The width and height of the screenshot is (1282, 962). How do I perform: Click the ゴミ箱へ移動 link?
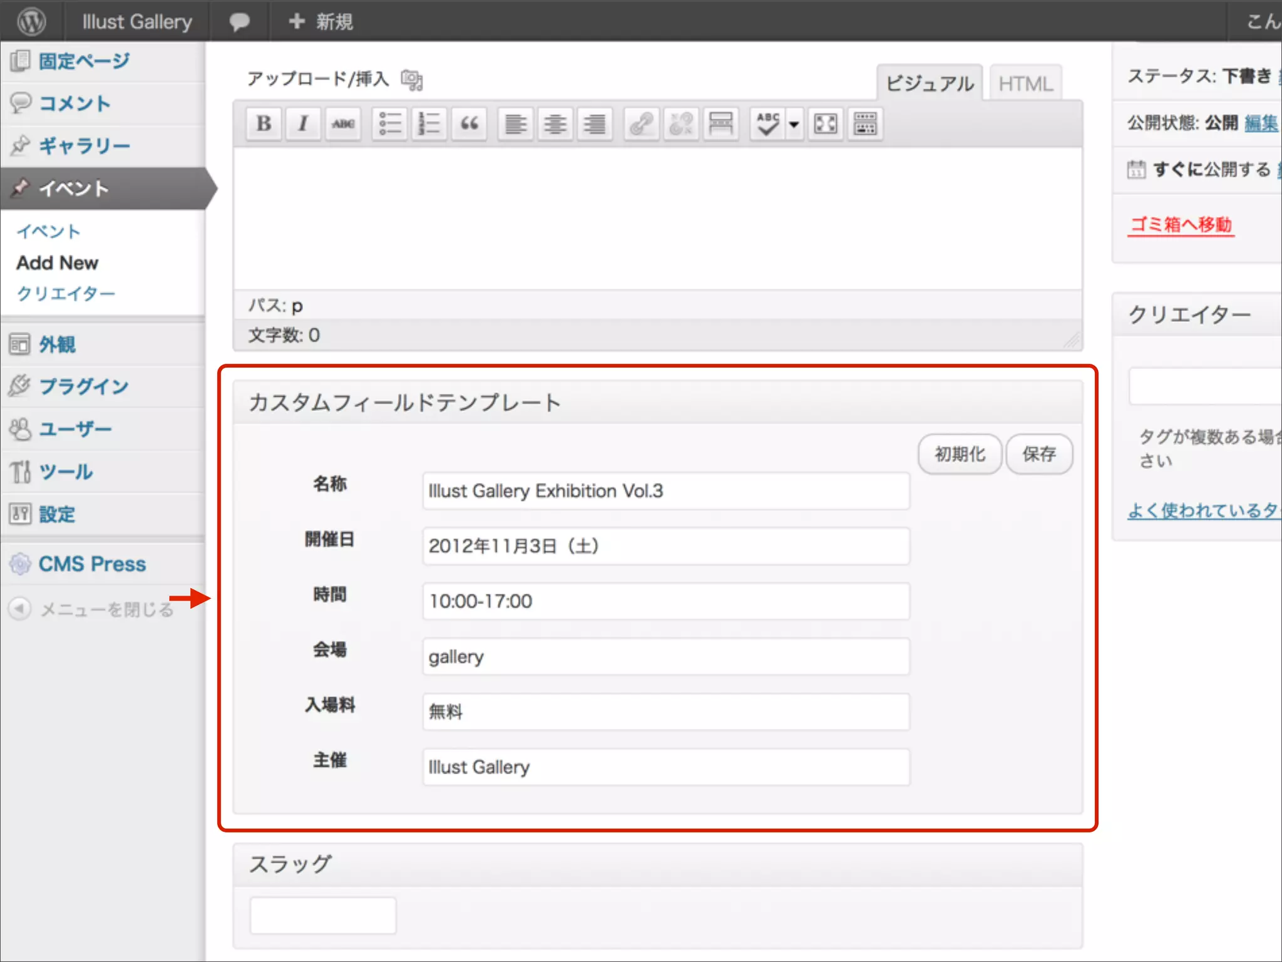tap(1181, 224)
